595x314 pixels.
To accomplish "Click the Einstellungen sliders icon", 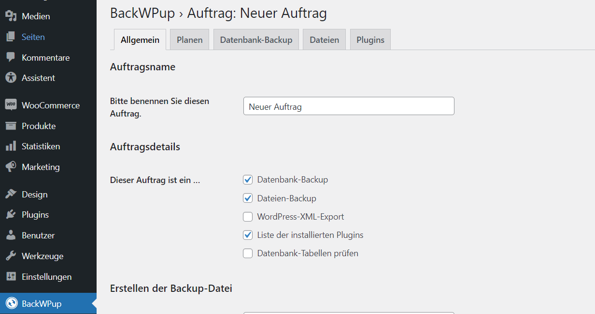I will point(11,276).
